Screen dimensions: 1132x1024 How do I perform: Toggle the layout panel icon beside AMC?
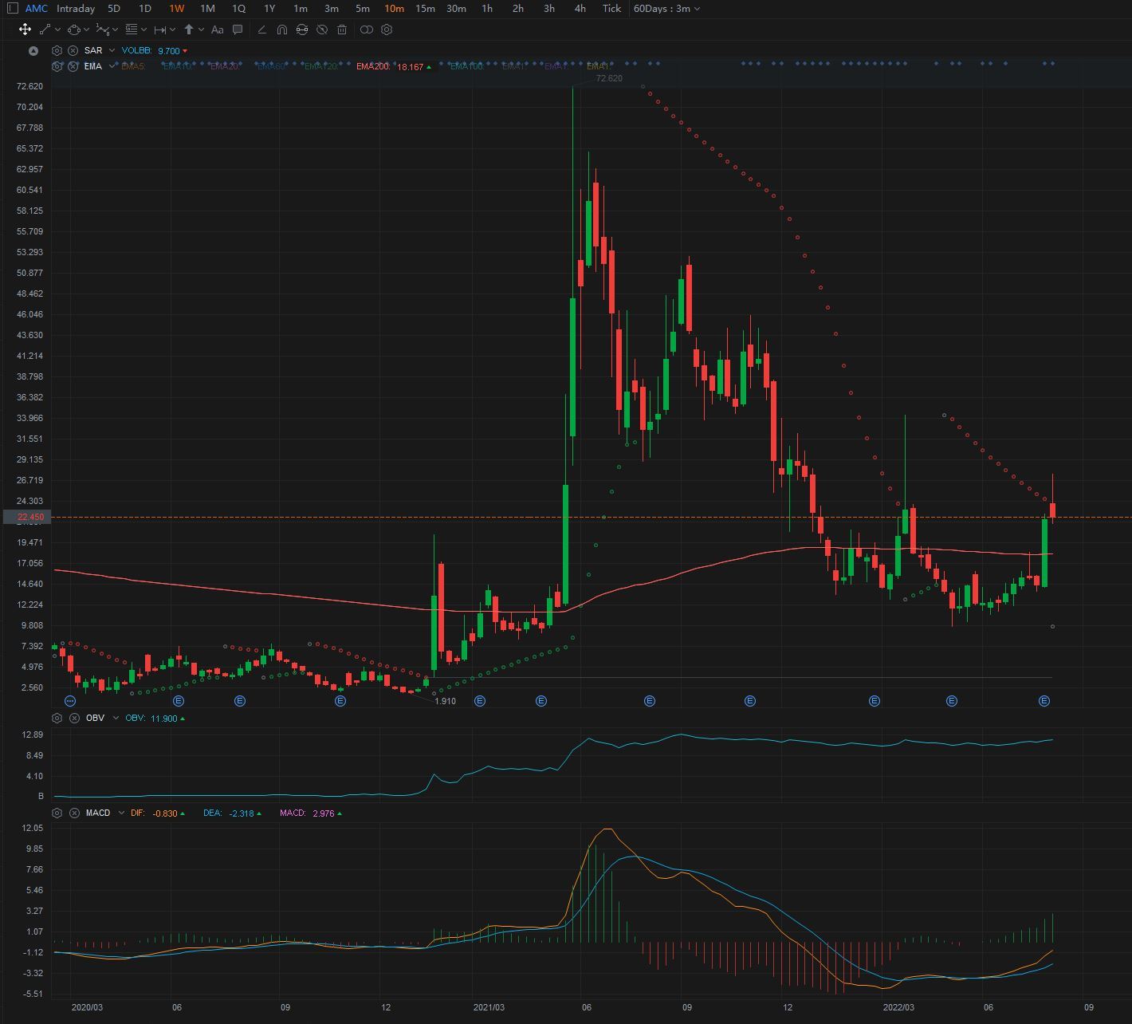tap(13, 8)
